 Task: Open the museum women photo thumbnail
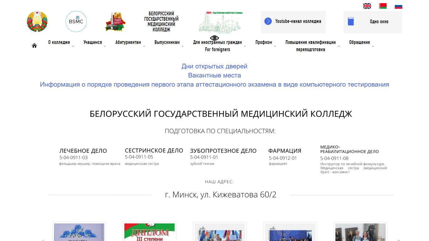point(361,232)
